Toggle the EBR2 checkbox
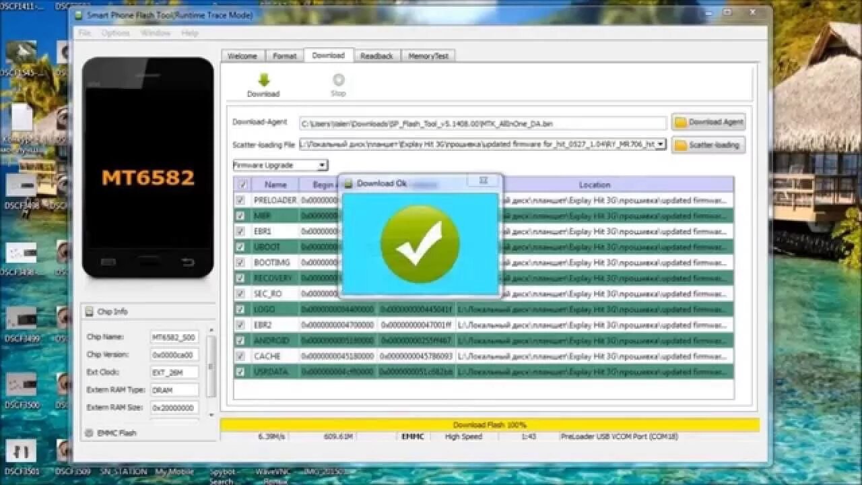The width and height of the screenshot is (862, 485). click(240, 325)
